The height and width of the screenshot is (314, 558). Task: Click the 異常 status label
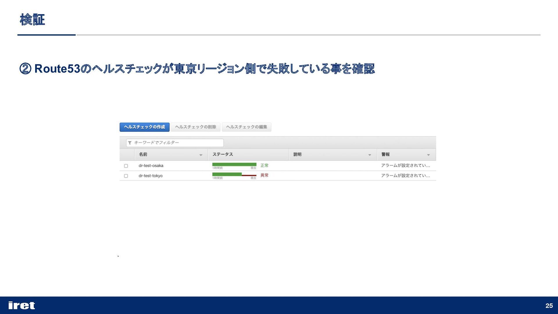264,175
